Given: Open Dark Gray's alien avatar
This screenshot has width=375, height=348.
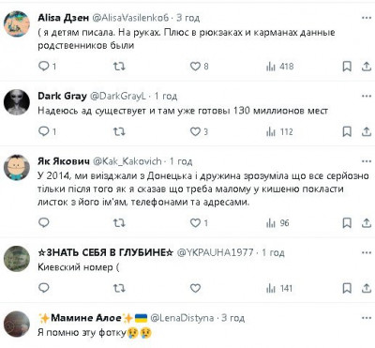Looking at the screenshot, I should 17,102.
